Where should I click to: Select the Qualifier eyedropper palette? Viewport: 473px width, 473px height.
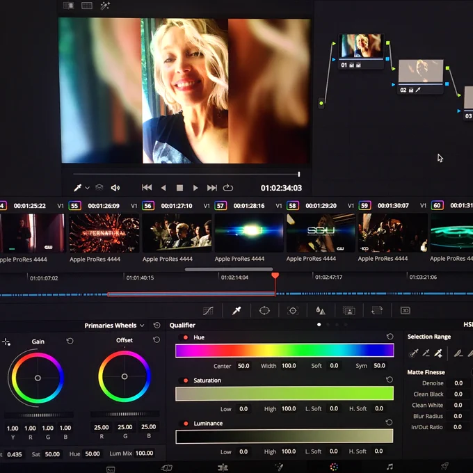click(236, 310)
